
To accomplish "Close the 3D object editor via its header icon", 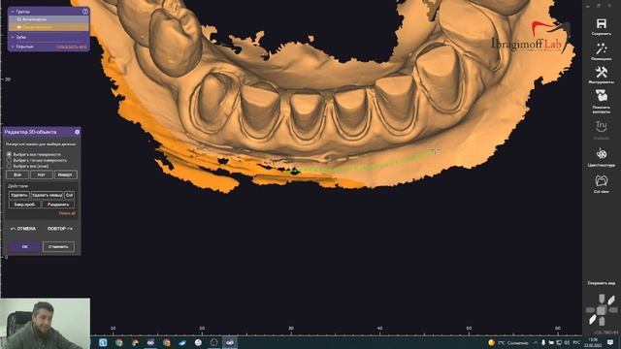I will point(77,132).
